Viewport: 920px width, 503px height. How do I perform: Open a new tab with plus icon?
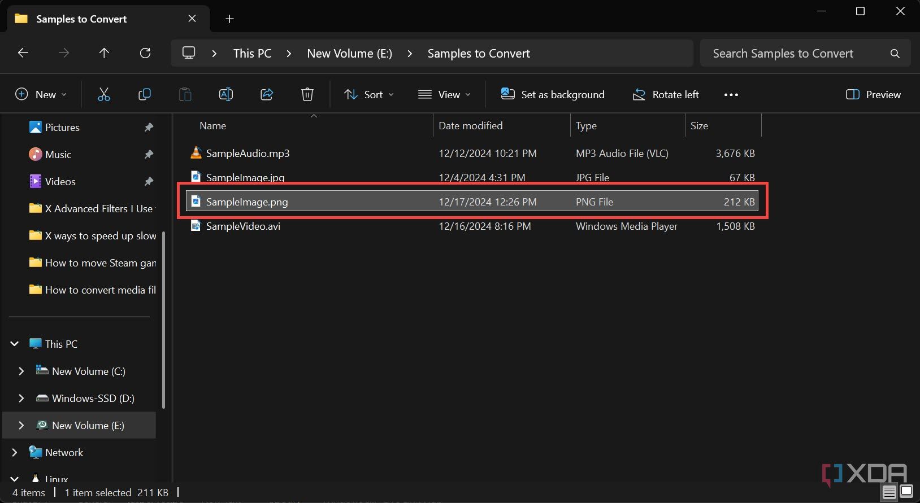coord(229,19)
